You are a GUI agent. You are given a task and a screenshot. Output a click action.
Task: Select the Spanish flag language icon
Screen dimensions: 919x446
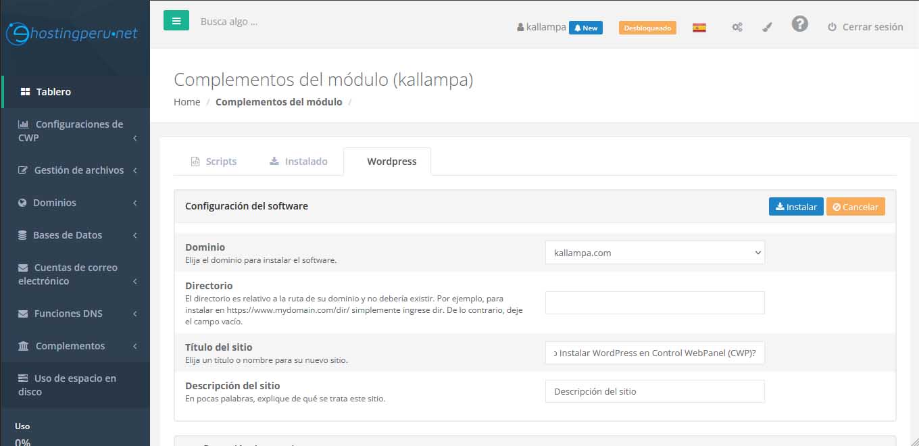click(699, 28)
